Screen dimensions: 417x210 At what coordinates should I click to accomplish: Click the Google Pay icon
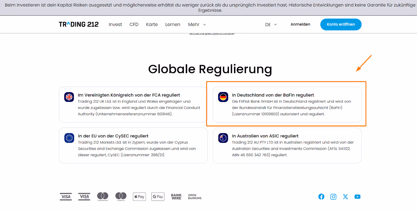tap(158, 197)
